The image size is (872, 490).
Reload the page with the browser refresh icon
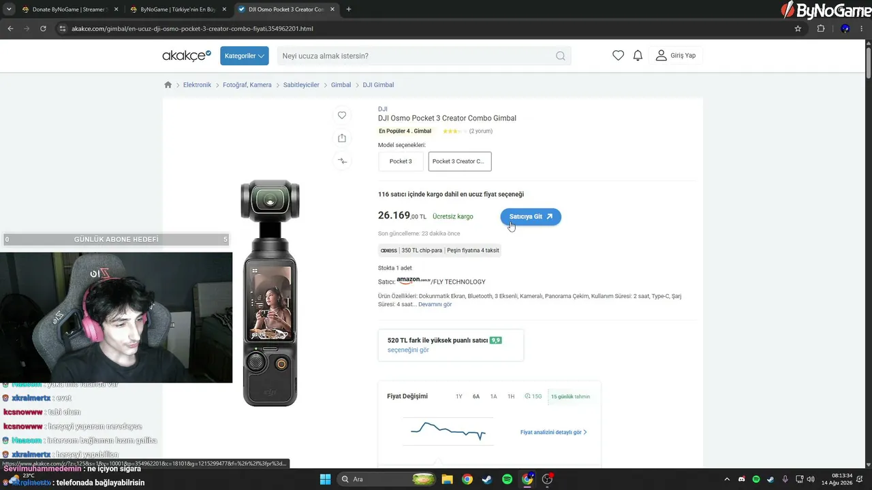(43, 29)
